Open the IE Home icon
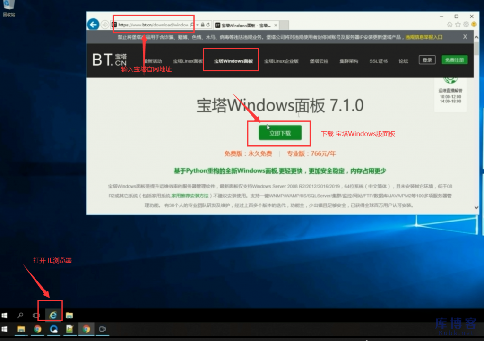The height and width of the screenshot is (341, 484). click(450, 25)
